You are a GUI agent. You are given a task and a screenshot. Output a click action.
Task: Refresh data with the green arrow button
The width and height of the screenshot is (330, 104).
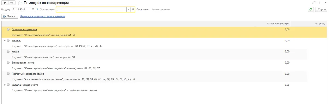(x=311, y=9)
